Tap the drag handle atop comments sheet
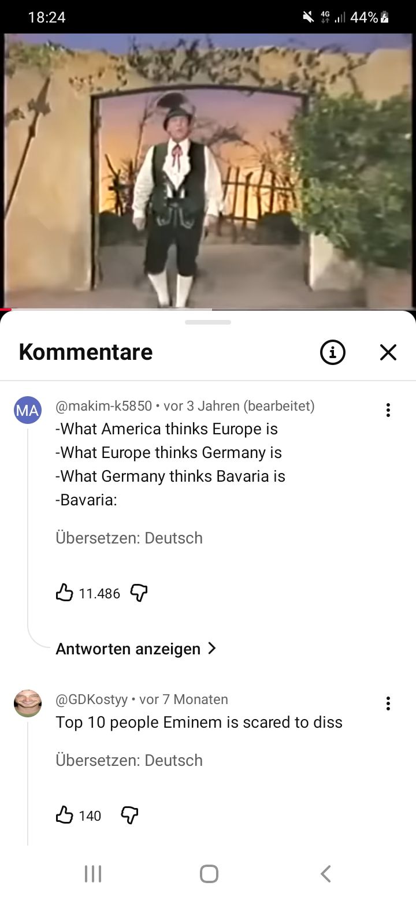 pyautogui.click(x=208, y=322)
